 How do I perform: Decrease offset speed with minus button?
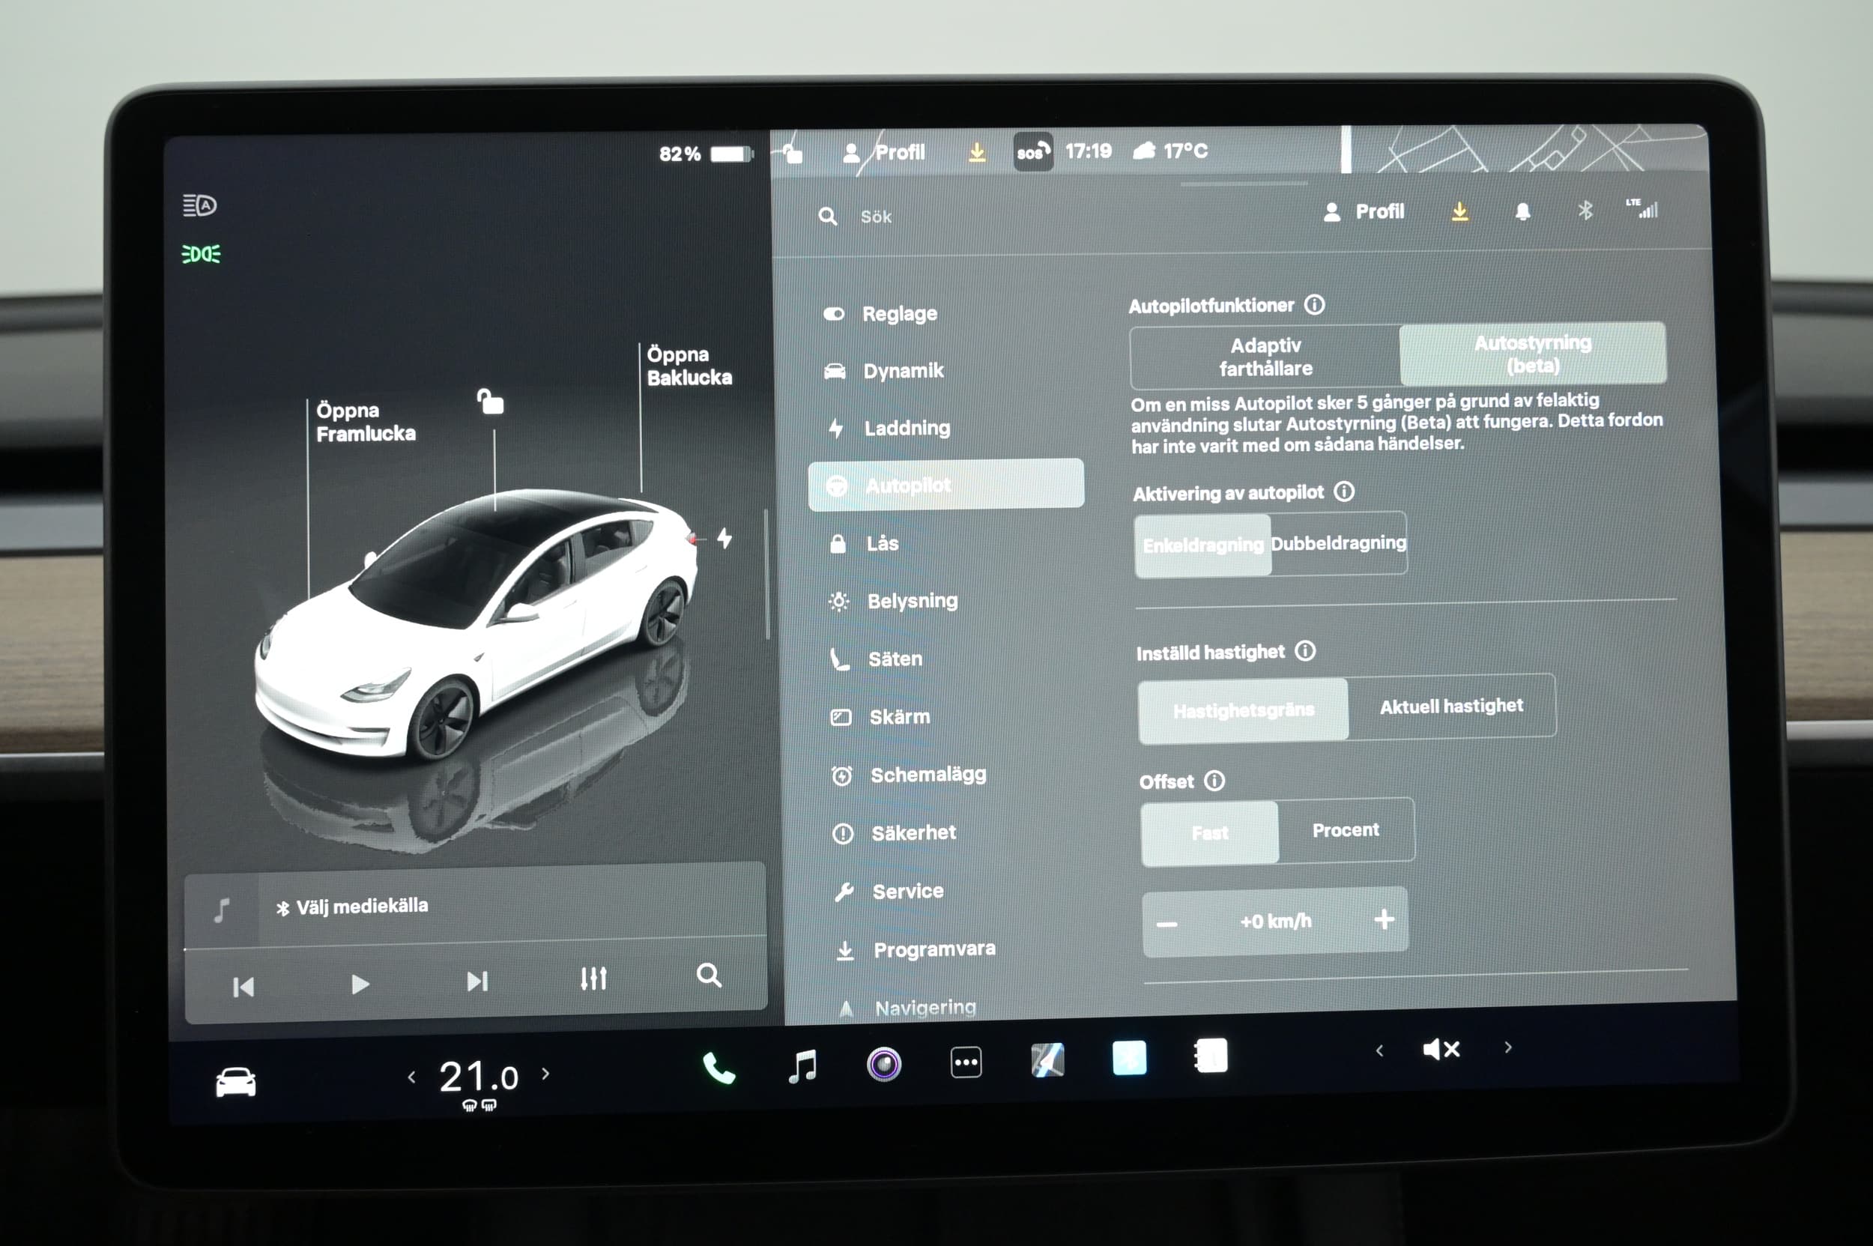point(1167,924)
